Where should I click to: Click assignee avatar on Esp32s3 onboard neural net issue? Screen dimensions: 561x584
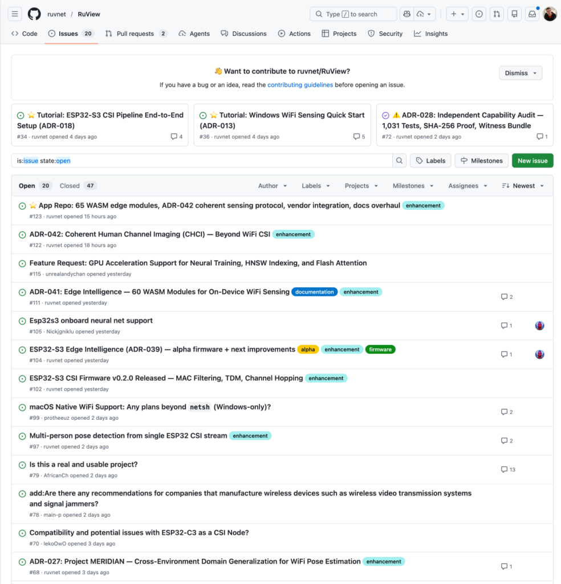pyautogui.click(x=539, y=326)
